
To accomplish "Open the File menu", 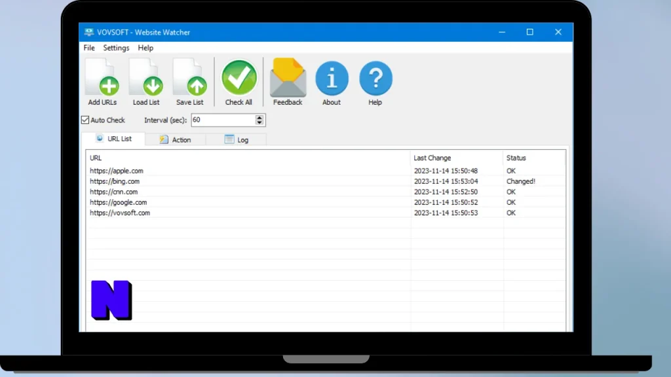I will (x=89, y=48).
